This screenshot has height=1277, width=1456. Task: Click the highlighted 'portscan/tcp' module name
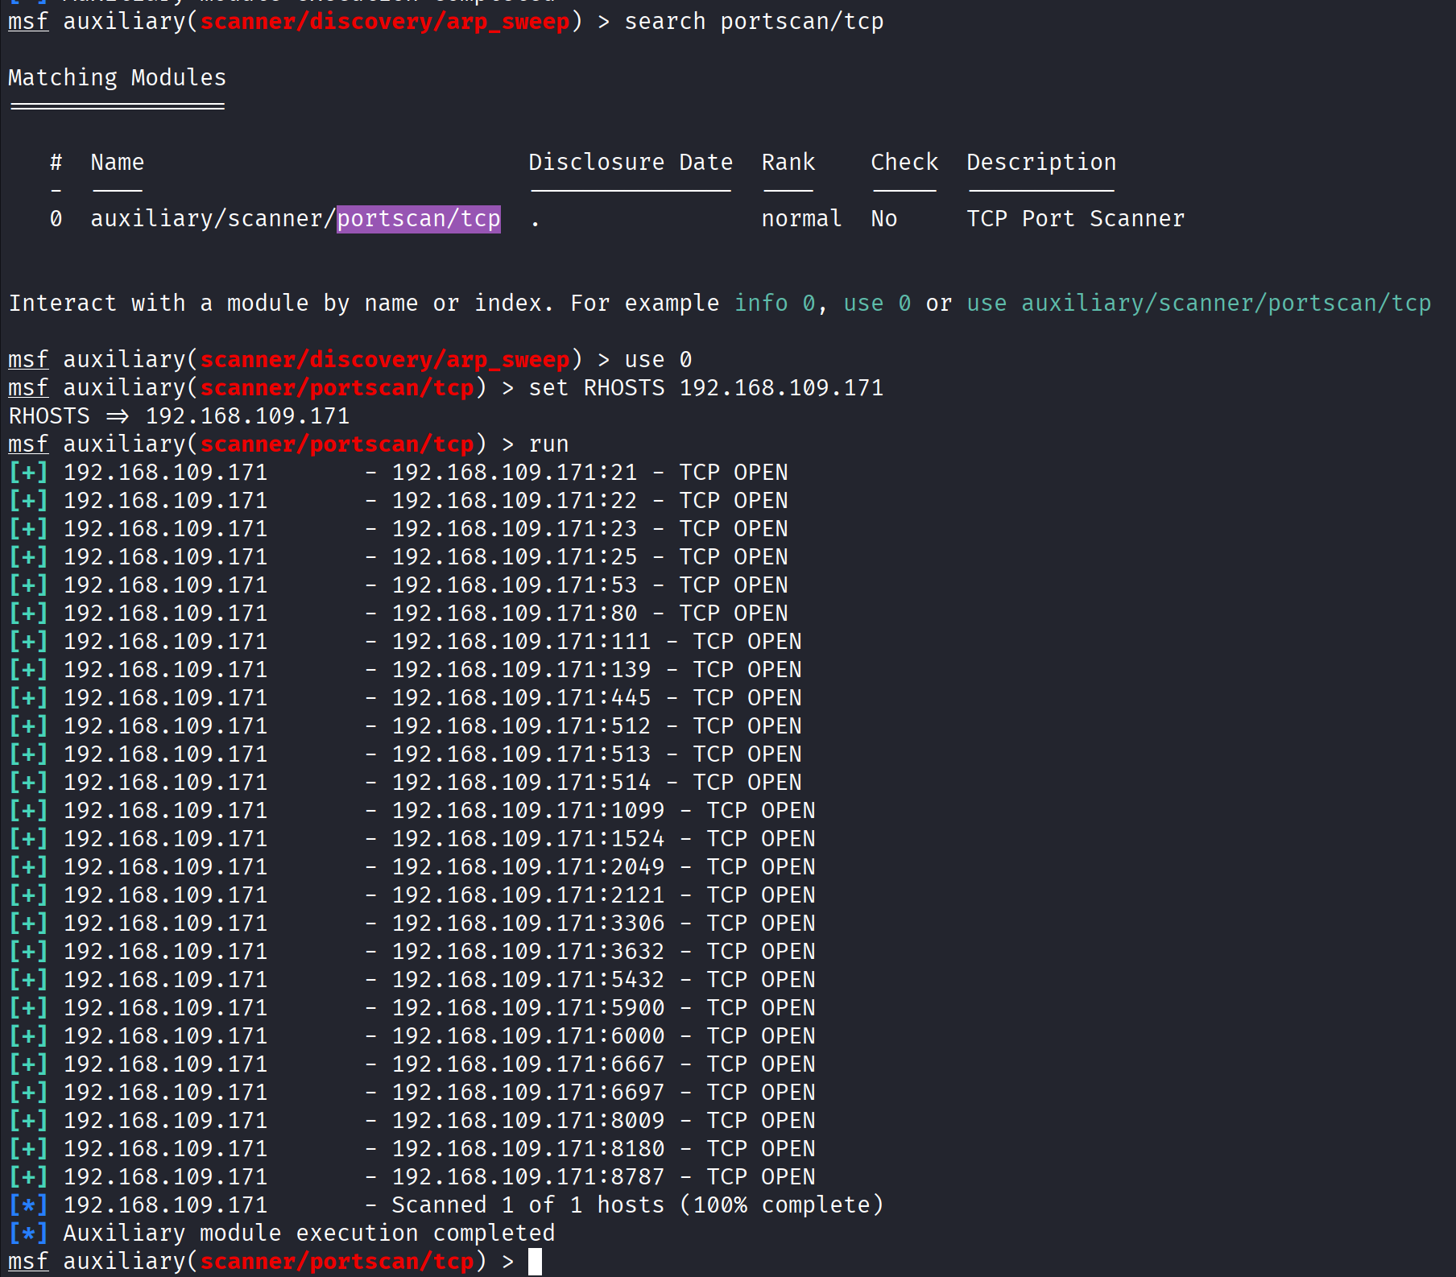419,218
